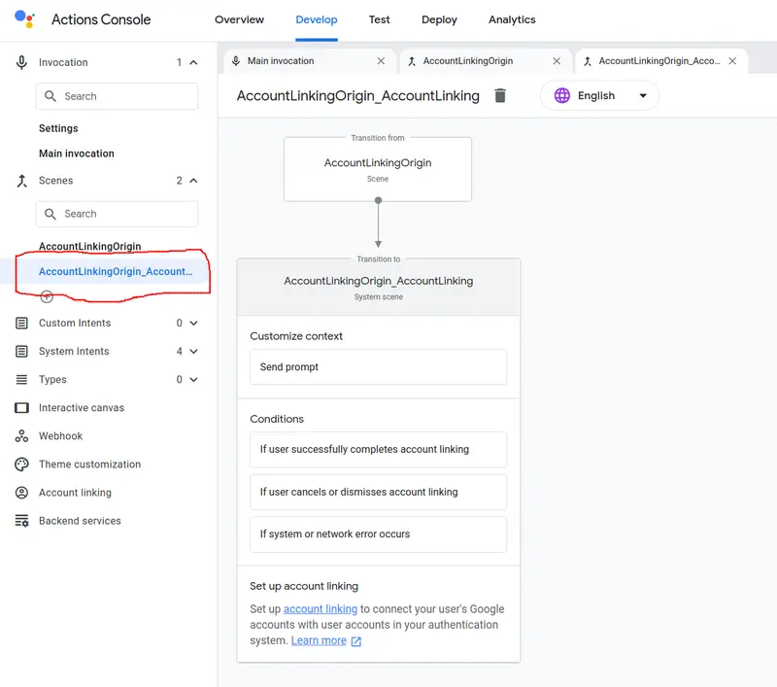Click the Theme customization palette icon

[x=21, y=464]
